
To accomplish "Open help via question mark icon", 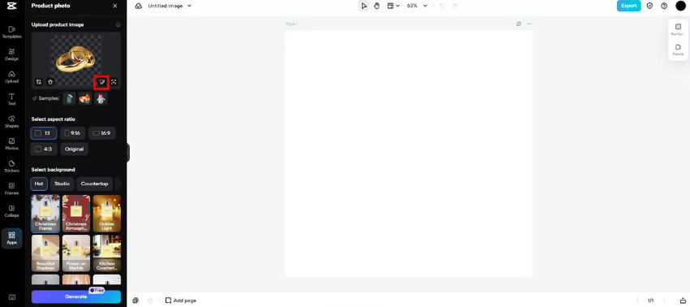I will (x=664, y=6).
